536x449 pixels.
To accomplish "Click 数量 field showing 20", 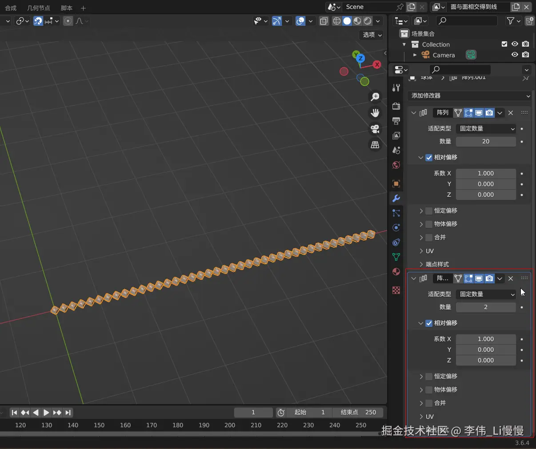I will pyautogui.click(x=486, y=142).
